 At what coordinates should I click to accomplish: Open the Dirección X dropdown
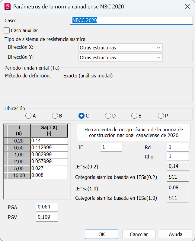click(x=120, y=48)
